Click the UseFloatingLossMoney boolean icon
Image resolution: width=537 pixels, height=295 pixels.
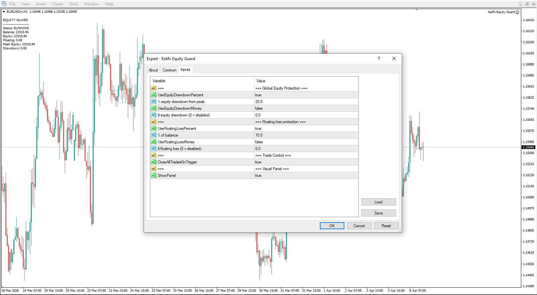pyautogui.click(x=153, y=142)
